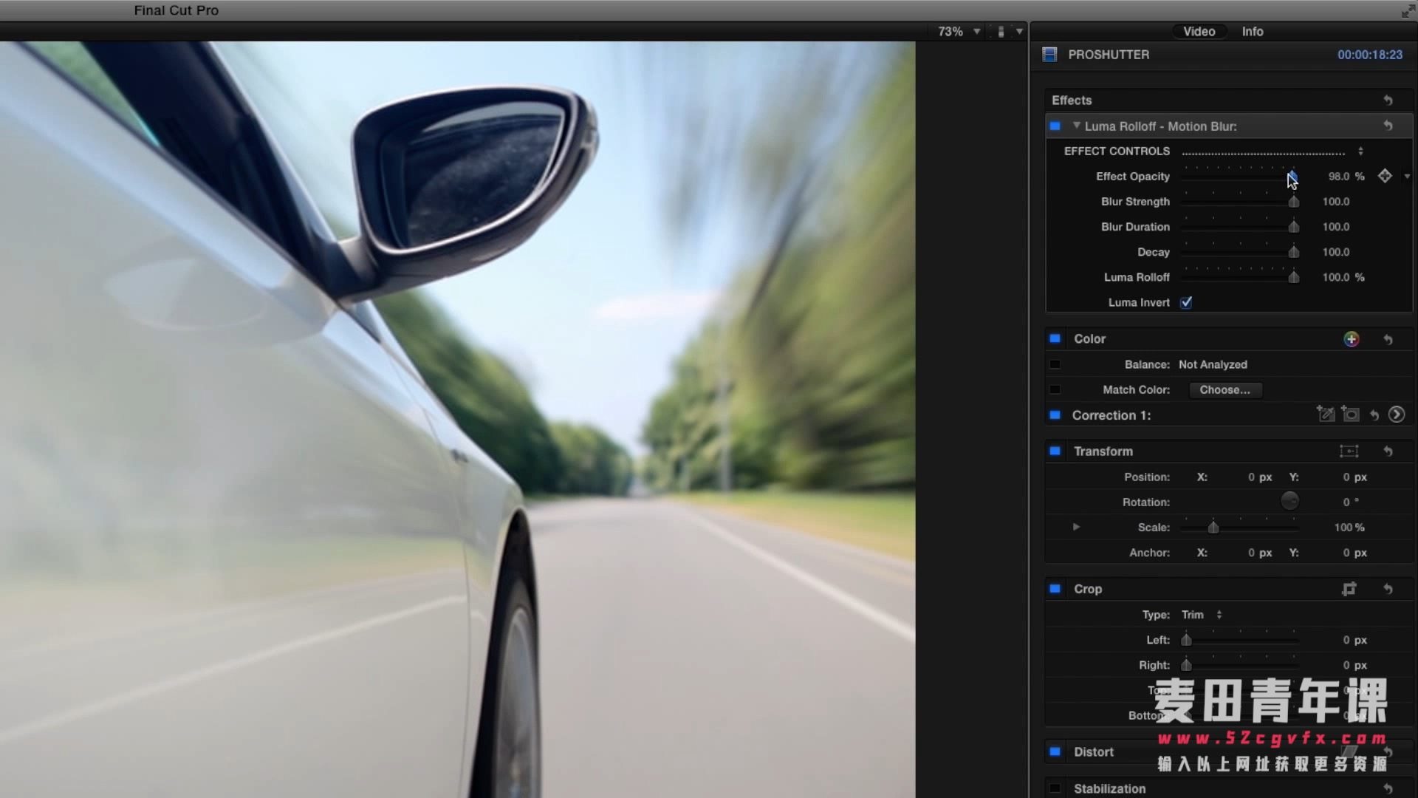The height and width of the screenshot is (798, 1418).
Task: Click the Correction 1 shape mask icon
Action: click(1350, 415)
